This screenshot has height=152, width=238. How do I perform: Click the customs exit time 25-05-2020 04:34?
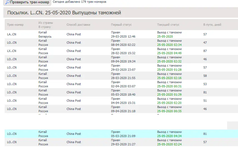coord(169,136)
